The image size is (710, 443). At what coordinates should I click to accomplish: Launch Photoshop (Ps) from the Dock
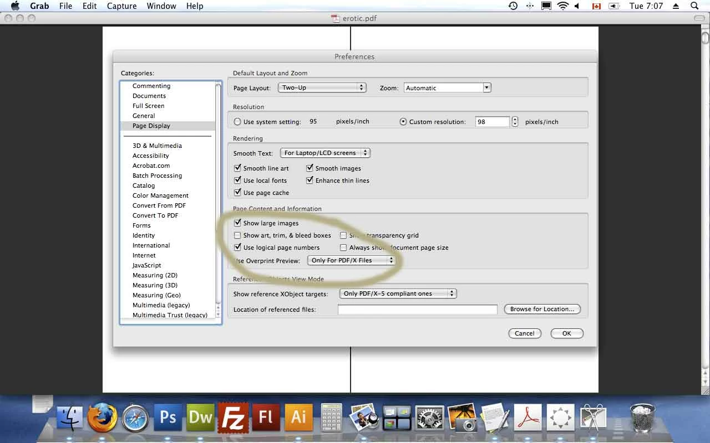(x=168, y=417)
